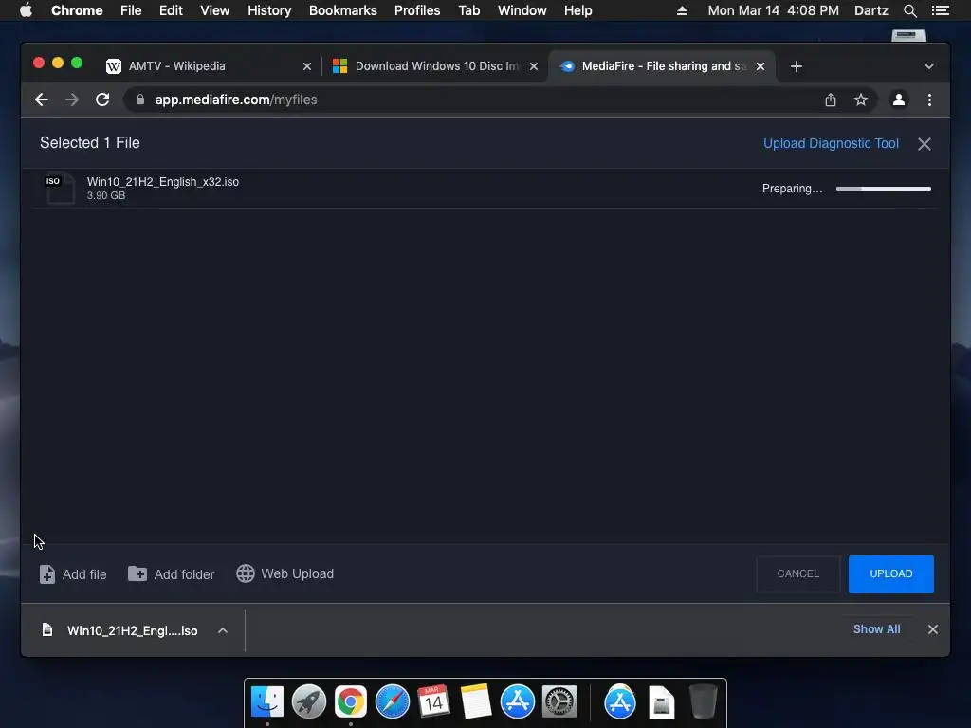Open the Tab menu
Image resolution: width=971 pixels, height=728 pixels.
click(468, 10)
